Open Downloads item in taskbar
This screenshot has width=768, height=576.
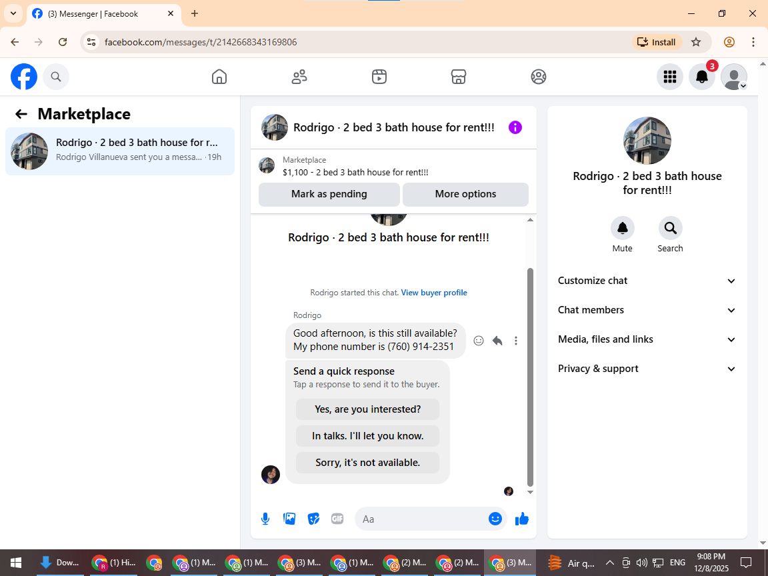(59, 563)
